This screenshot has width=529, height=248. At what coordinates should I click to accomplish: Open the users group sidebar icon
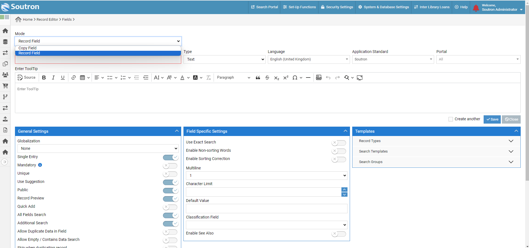click(x=5, y=75)
